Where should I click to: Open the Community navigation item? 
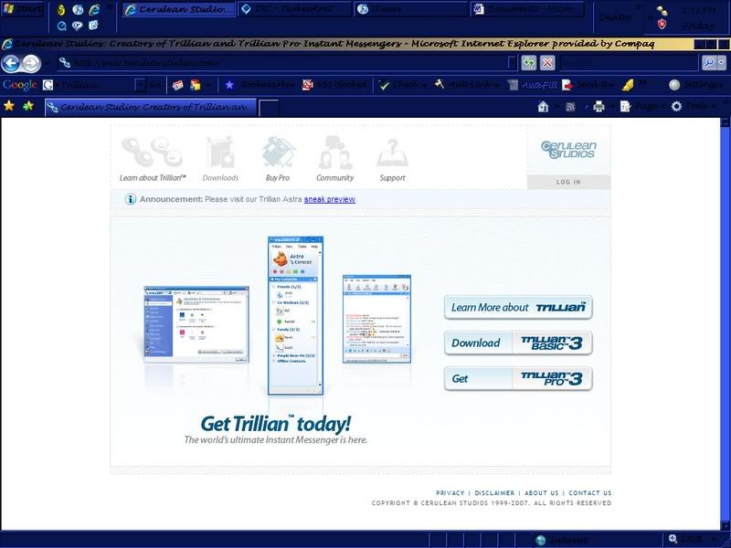coord(334,159)
